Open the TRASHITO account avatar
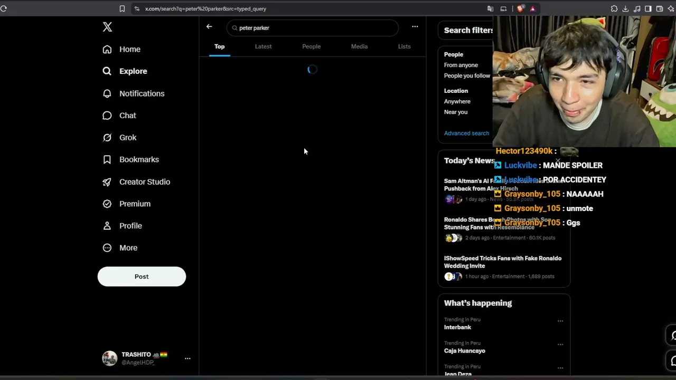Viewport: 676px width, 380px height. (x=110, y=358)
